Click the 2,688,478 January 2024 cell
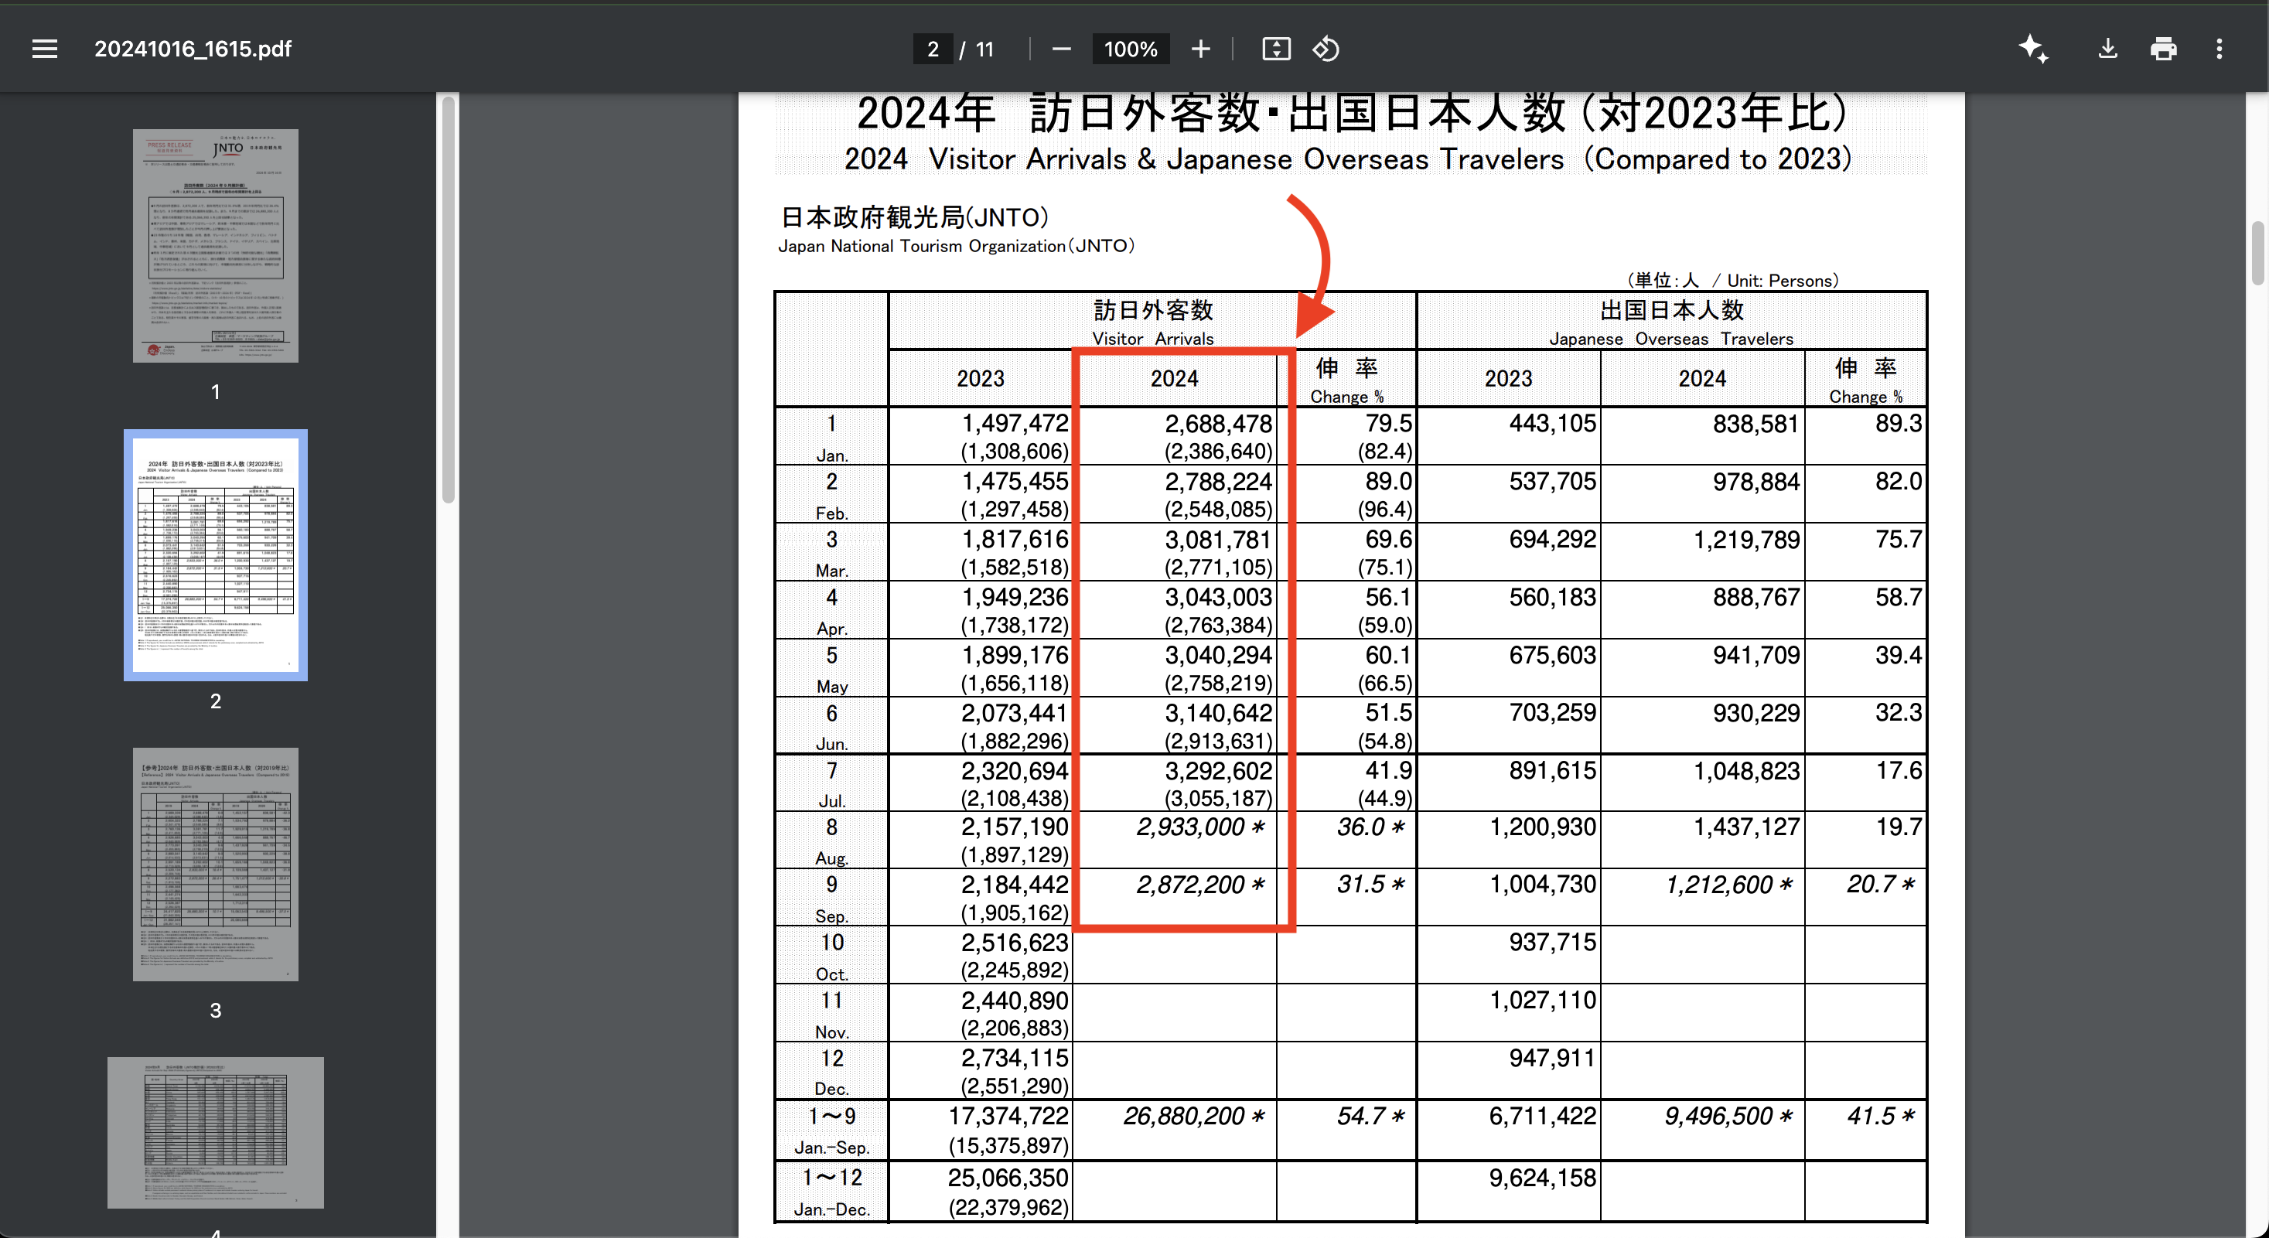This screenshot has width=2269, height=1238. coord(1217,424)
